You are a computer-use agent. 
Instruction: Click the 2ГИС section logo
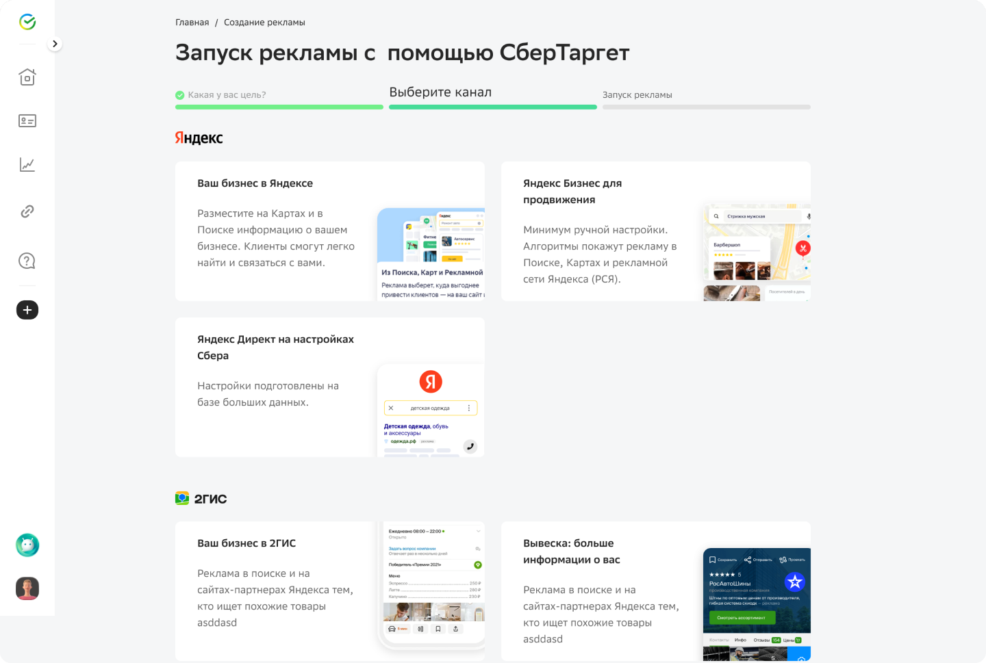201,499
